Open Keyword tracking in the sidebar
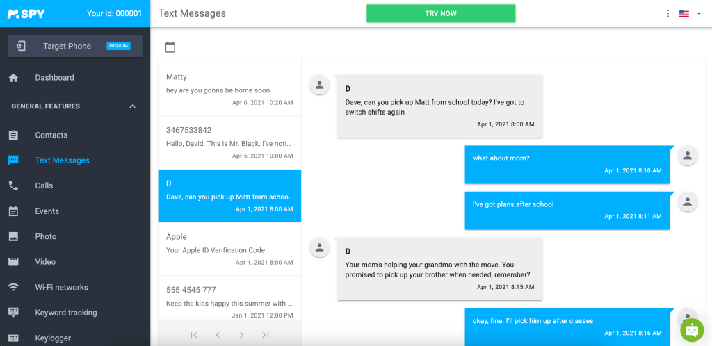The height and width of the screenshot is (346, 712). click(66, 313)
